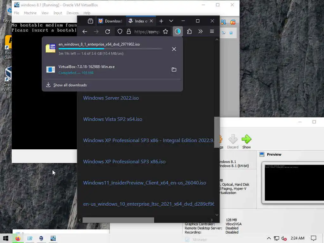The height and width of the screenshot is (243, 324).
Task: Open a new Firefox tab
Action: pos(161,21)
